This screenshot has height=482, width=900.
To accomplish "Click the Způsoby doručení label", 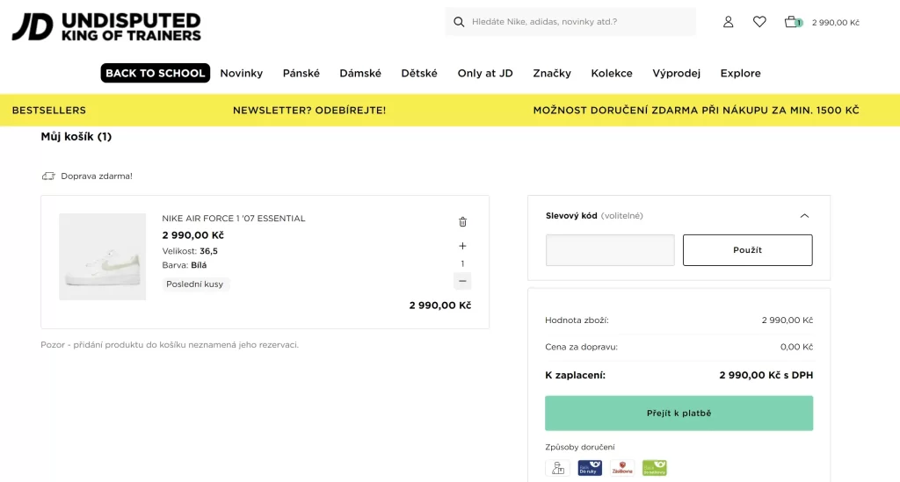I will pos(580,447).
